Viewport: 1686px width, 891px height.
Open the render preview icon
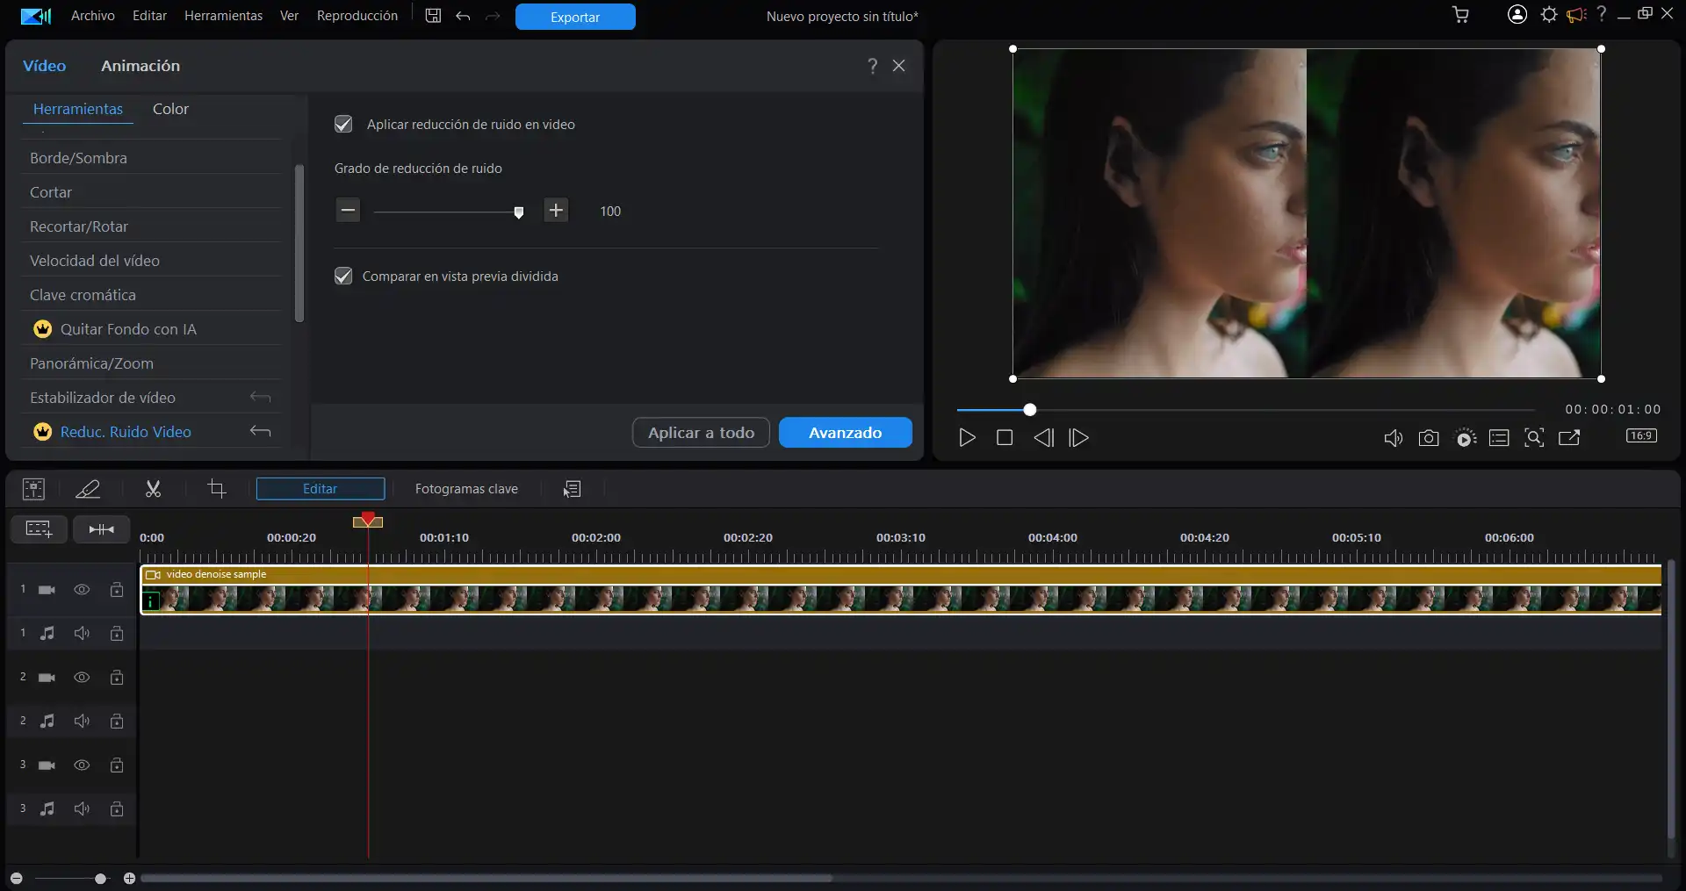[1465, 437]
